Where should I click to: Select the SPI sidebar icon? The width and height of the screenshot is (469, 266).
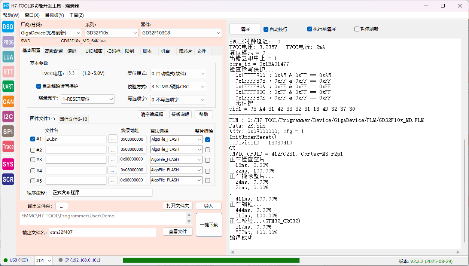[8, 131]
